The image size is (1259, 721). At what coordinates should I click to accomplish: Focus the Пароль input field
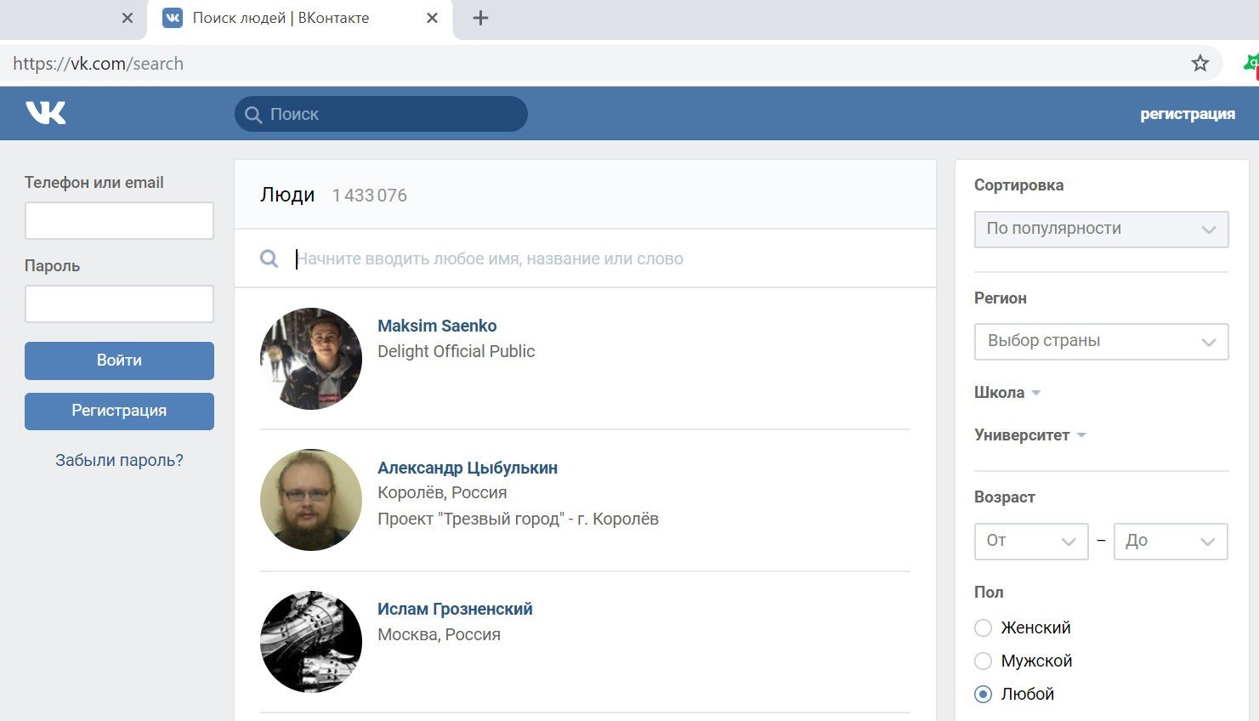[119, 304]
